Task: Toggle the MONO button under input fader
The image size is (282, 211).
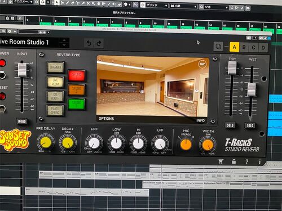Action: pos(22,122)
